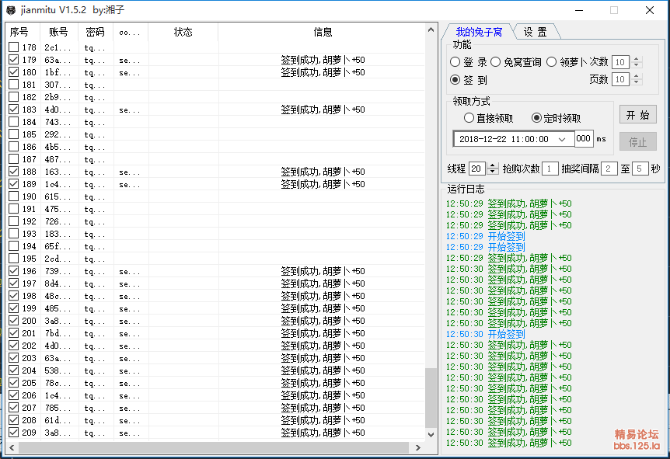Screen dimensions: 670x459
Task: Click the 签到成功 message in row 189
Action: tap(323, 184)
